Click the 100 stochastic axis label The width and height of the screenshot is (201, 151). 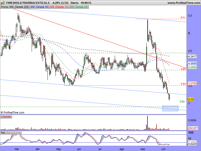191,133
